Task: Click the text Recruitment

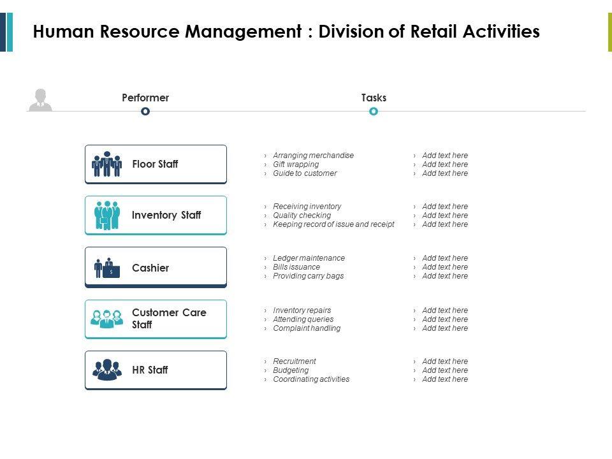Action: 295,361
